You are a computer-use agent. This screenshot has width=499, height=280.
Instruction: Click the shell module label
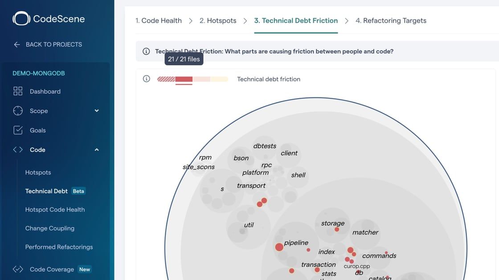pos(298,175)
